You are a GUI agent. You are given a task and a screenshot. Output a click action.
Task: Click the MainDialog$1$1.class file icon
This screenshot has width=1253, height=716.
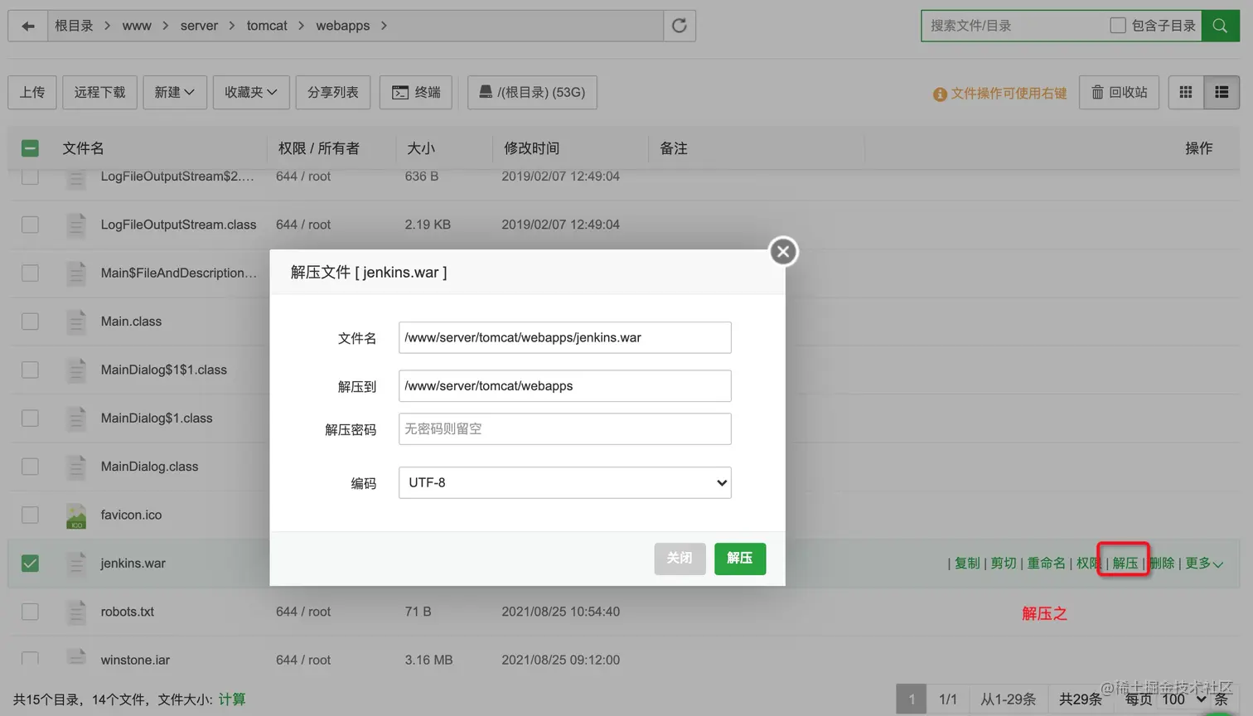pyautogui.click(x=76, y=370)
